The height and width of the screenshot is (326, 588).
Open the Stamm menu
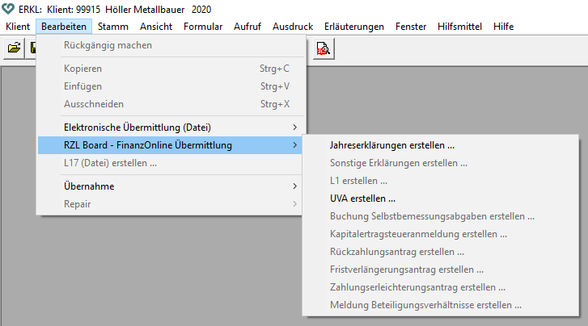point(113,27)
